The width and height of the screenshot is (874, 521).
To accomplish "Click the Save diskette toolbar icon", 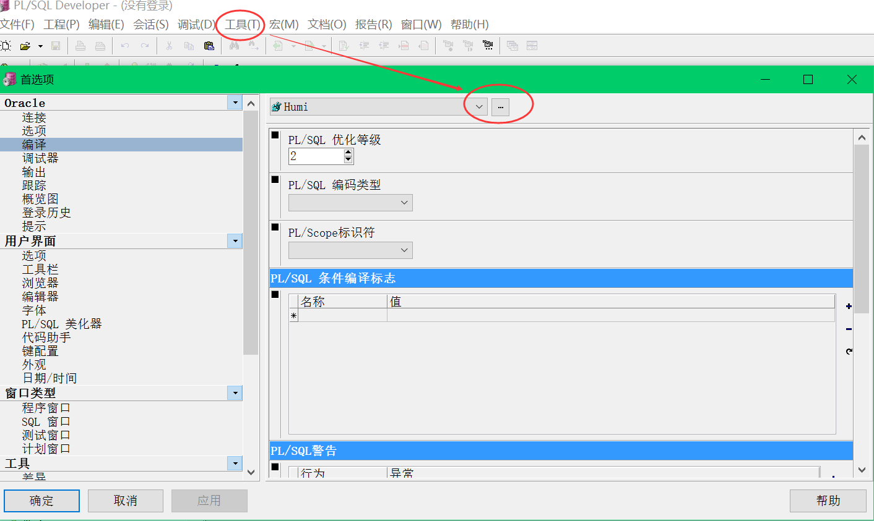I will [x=56, y=46].
